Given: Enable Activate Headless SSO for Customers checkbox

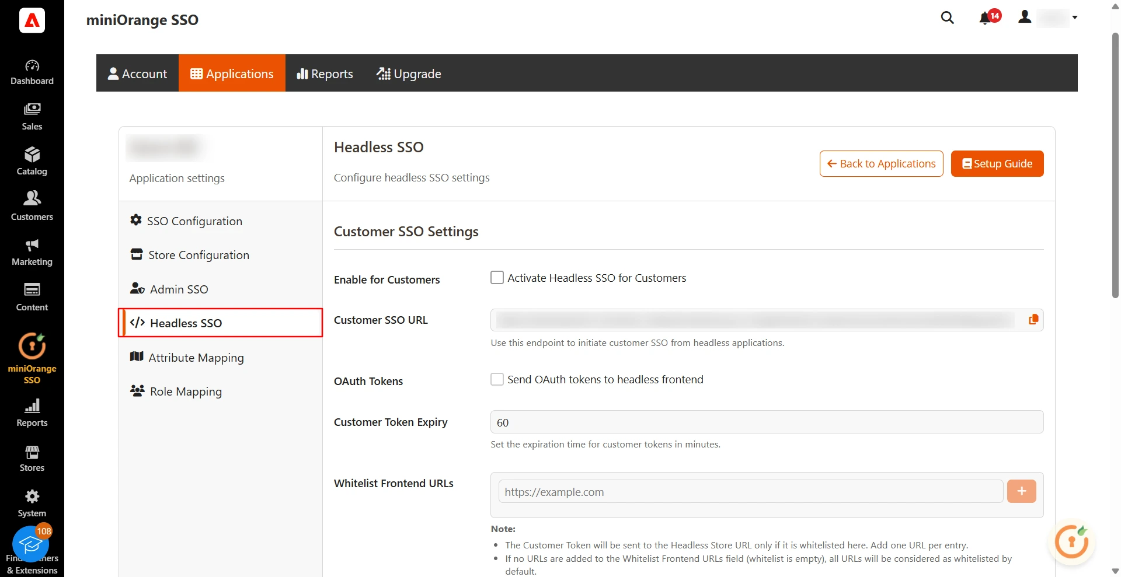Looking at the screenshot, I should 497,278.
